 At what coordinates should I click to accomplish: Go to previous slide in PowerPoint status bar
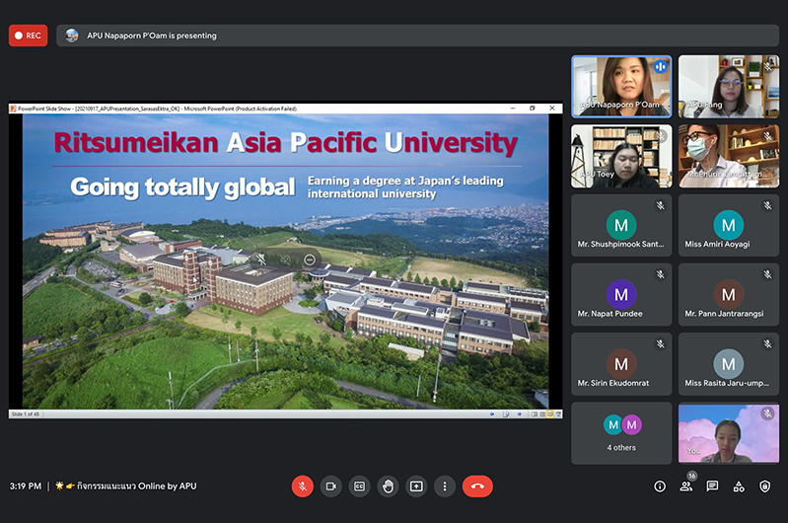pyautogui.click(x=492, y=414)
